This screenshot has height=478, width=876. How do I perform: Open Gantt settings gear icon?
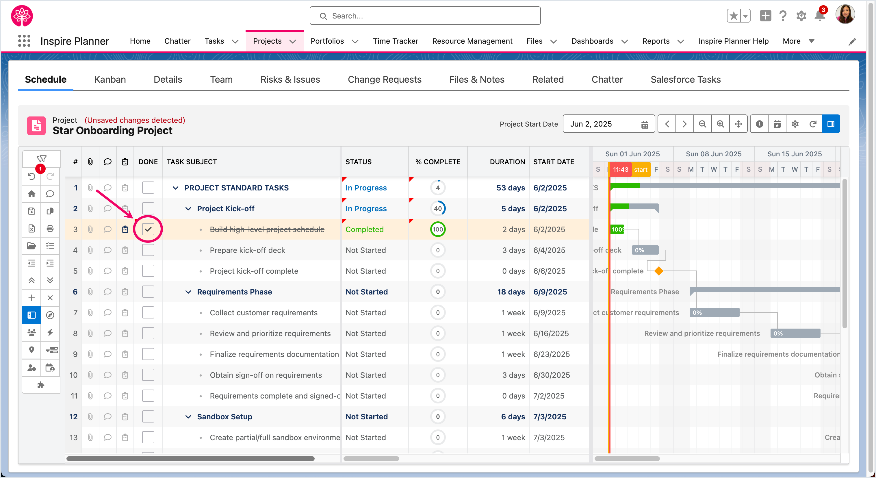point(795,124)
